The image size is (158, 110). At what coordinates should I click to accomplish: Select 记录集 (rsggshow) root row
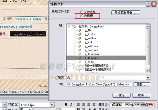click(91, 27)
